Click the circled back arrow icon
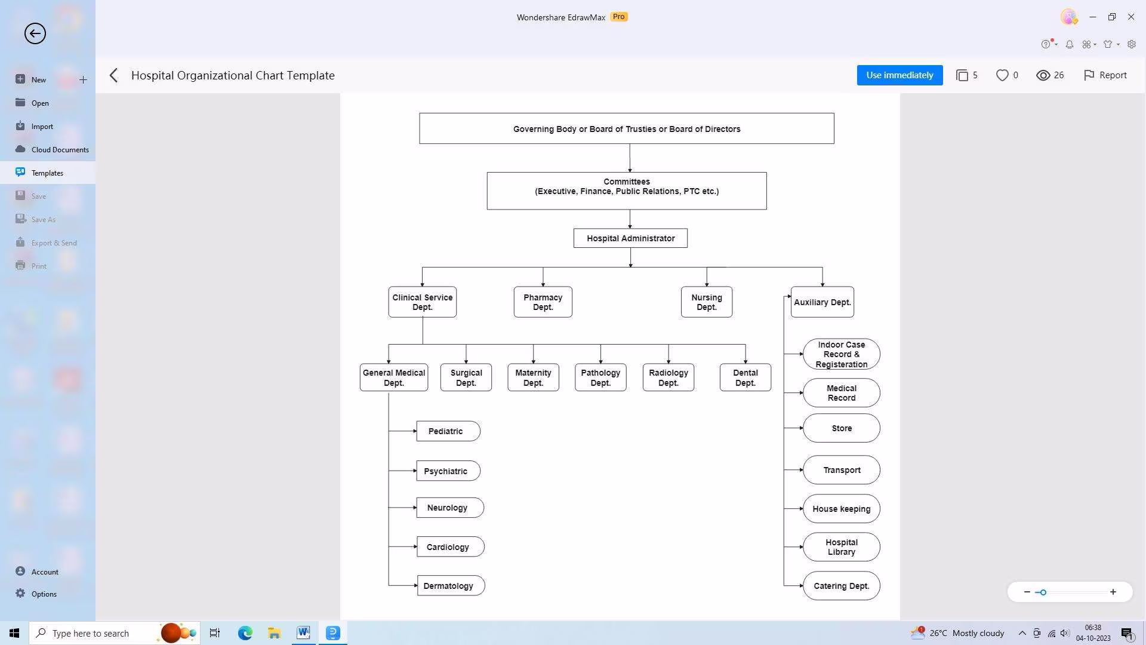Screen dimensions: 1146x645 click(x=35, y=33)
